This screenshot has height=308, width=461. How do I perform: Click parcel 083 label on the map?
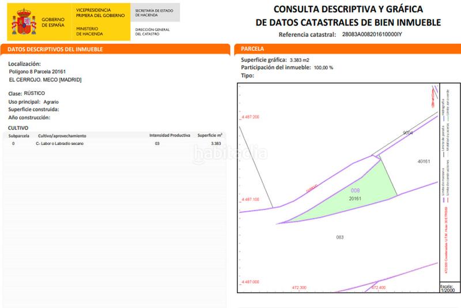pos(339,237)
